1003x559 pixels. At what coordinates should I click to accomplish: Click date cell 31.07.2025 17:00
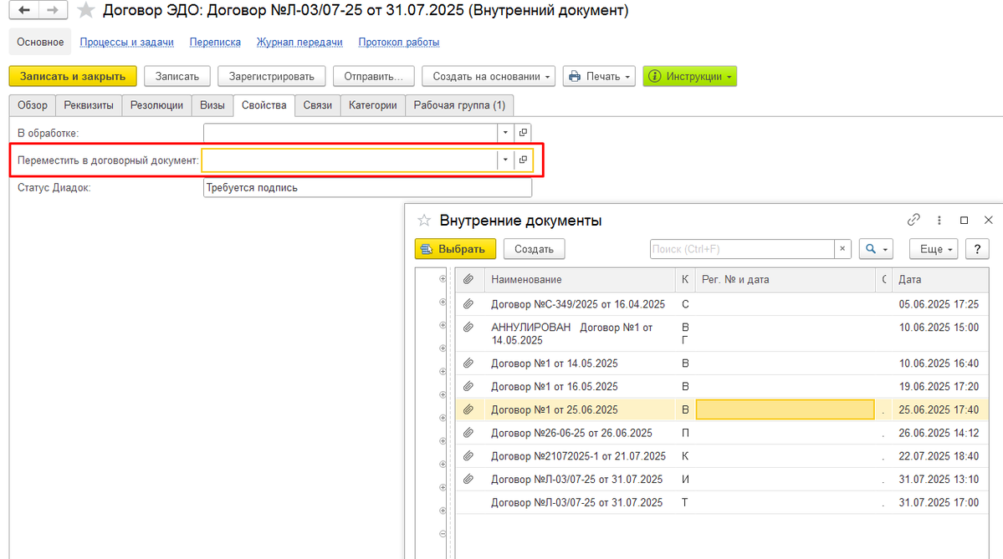[939, 503]
